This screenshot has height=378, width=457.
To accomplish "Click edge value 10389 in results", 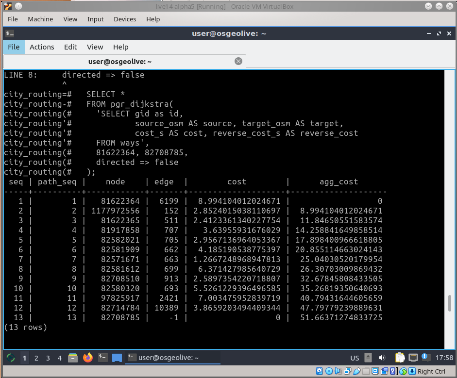I will 167,308.
